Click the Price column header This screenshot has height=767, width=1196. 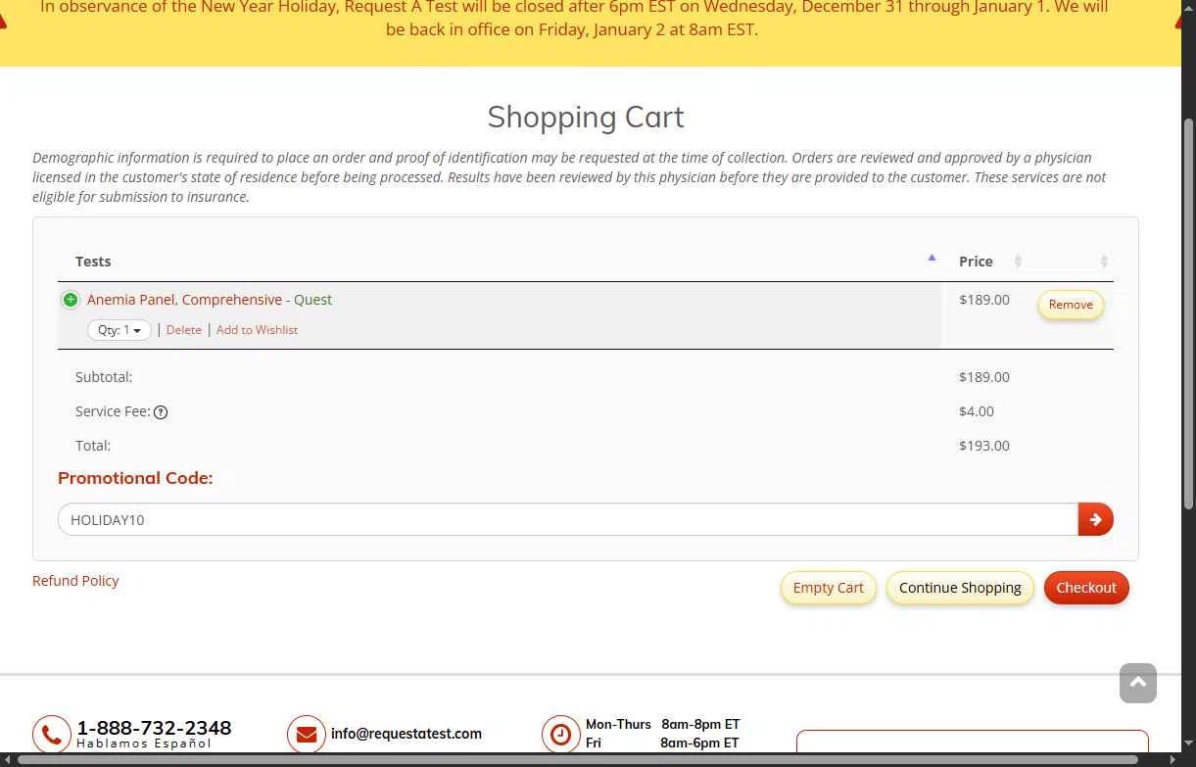[x=976, y=262]
